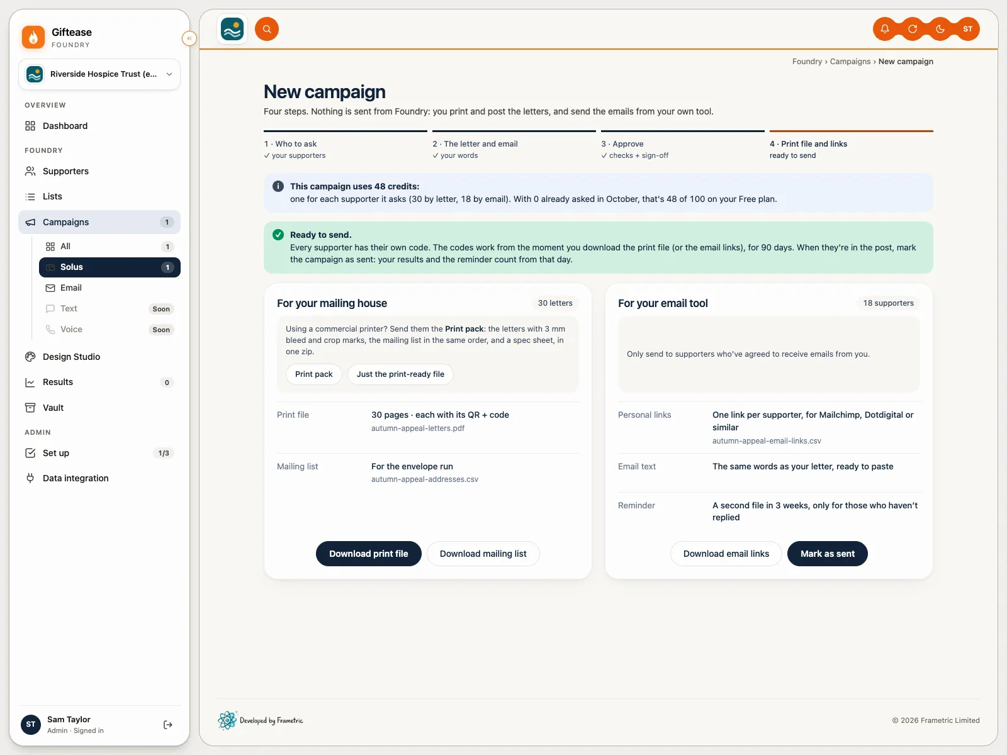
Task: Click Just the print-ready file button
Action: point(400,374)
